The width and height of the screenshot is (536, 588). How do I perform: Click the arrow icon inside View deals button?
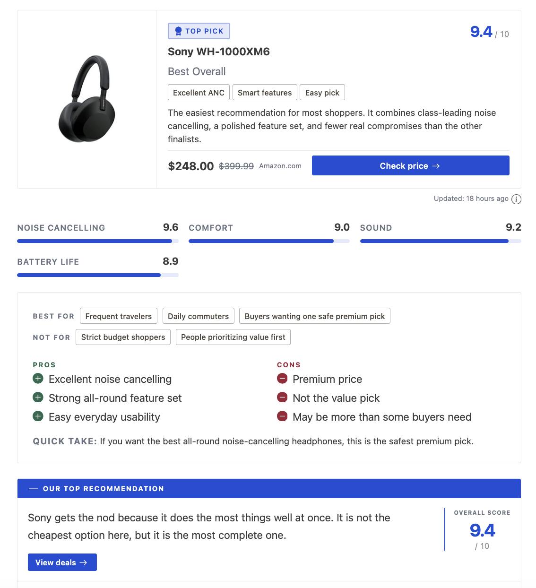(83, 562)
